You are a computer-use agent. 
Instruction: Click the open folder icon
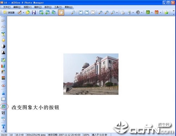[x=28, y=12]
